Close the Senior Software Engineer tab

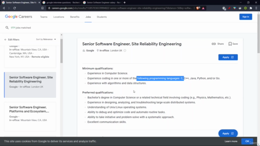point(39,2)
